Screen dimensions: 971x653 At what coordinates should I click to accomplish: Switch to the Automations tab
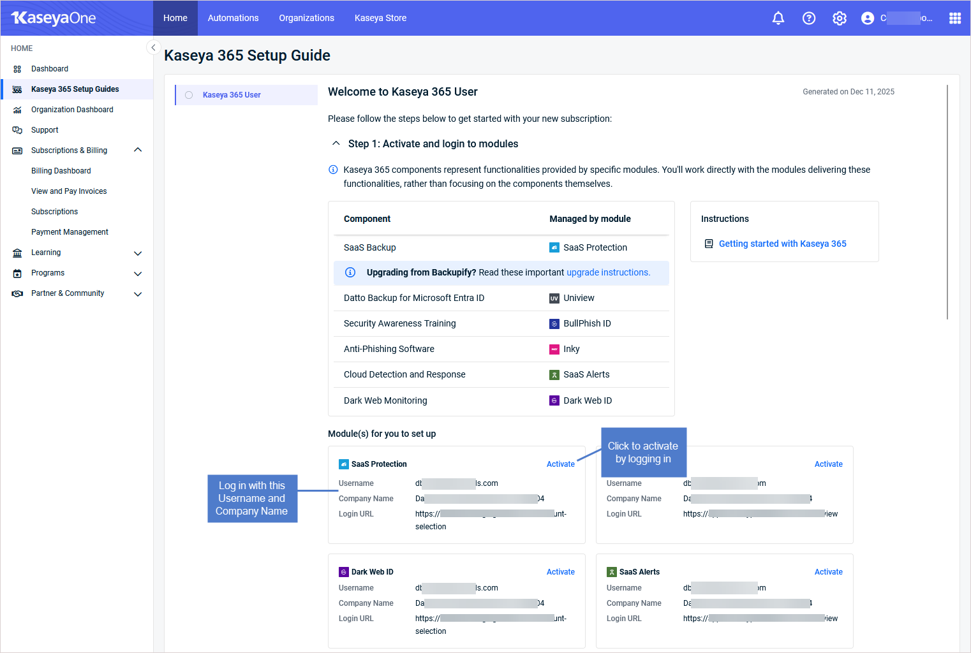233,18
